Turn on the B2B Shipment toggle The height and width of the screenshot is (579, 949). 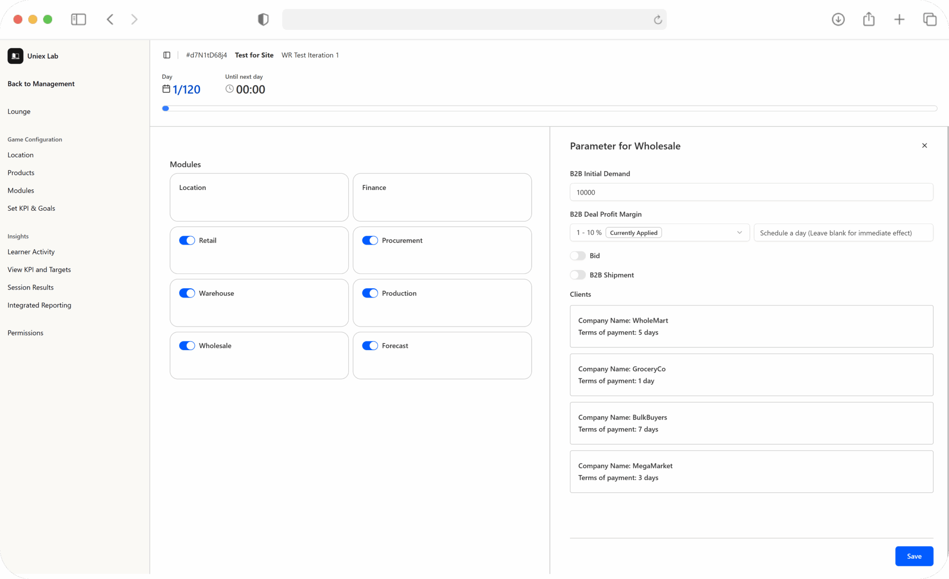(578, 275)
